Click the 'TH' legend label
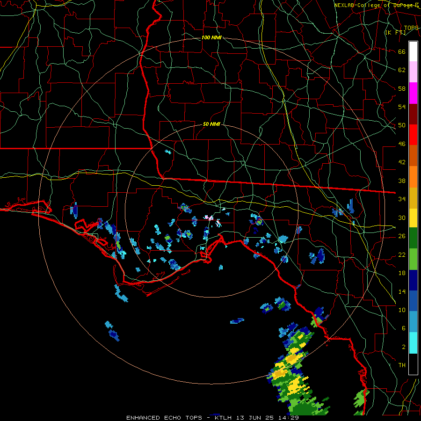The height and width of the screenshot is (421, 421). [402, 365]
